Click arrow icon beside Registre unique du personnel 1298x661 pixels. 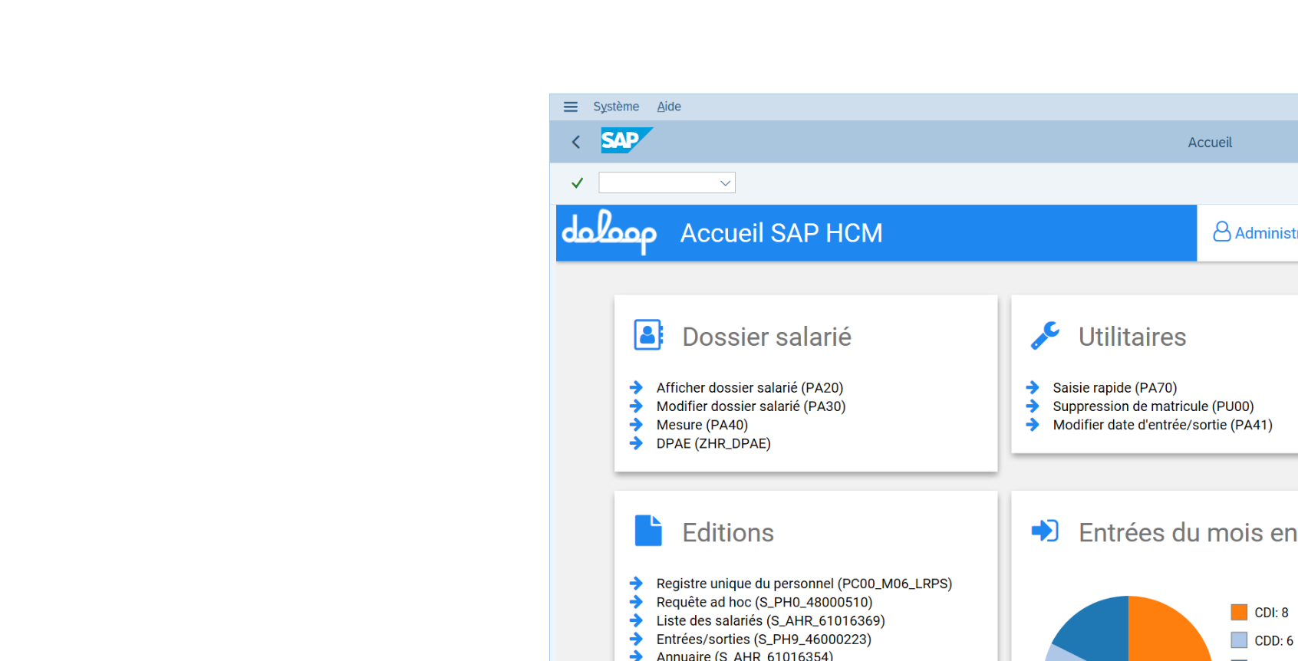[x=636, y=583]
